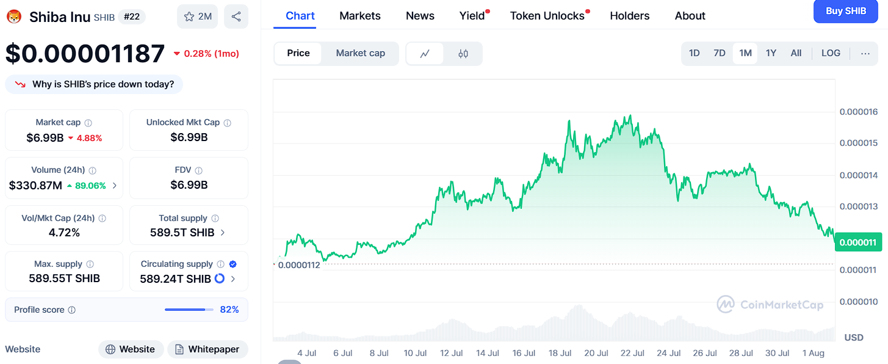Open Total supply info icon
This screenshot has height=364, width=888.
[x=215, y=218]
